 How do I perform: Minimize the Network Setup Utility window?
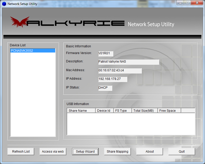click(180, 3)
